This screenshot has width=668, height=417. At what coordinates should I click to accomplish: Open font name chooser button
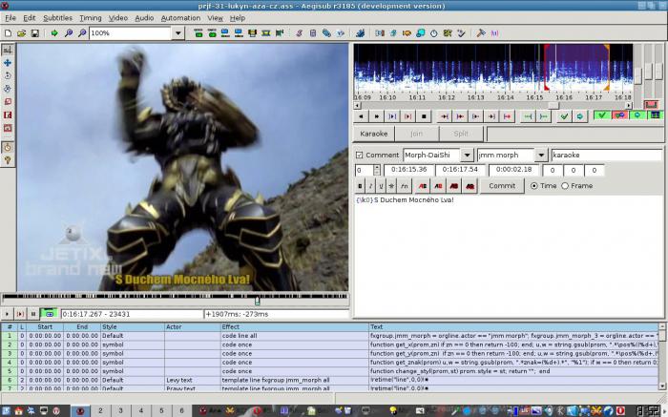405,186
